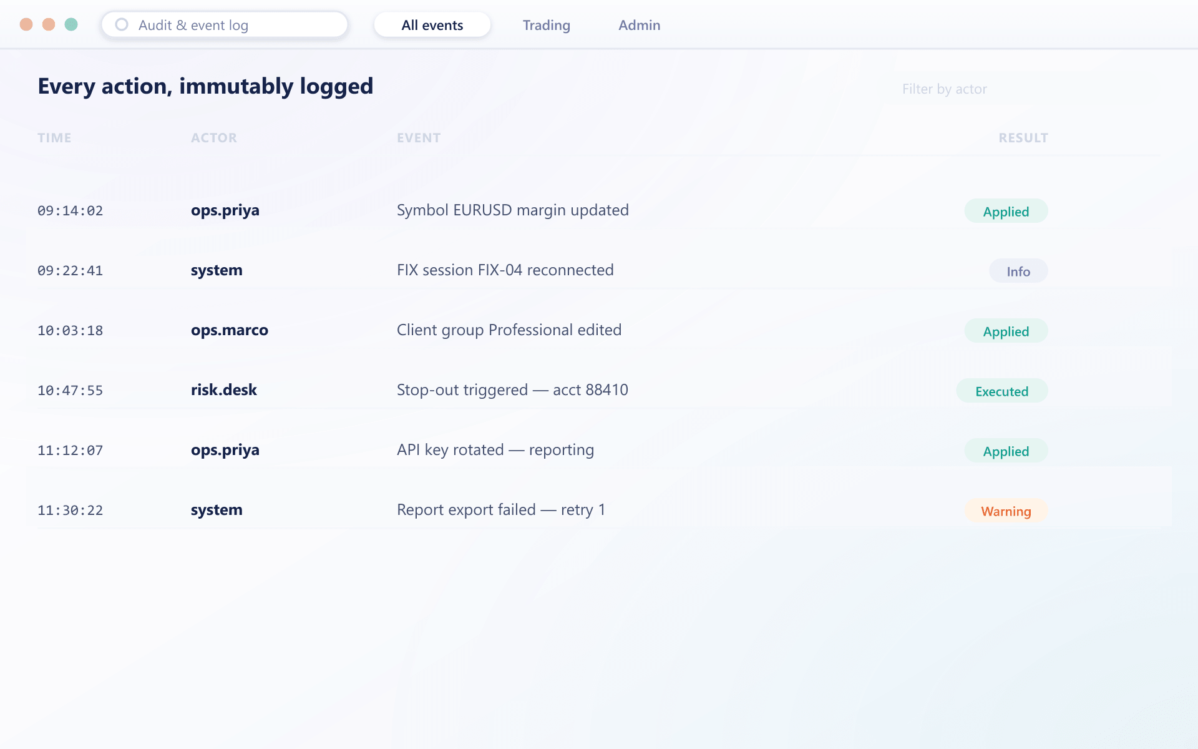Screen dimensions: 1198x749
Task: Open the Admin tab
Action: (x=640, y=25)
